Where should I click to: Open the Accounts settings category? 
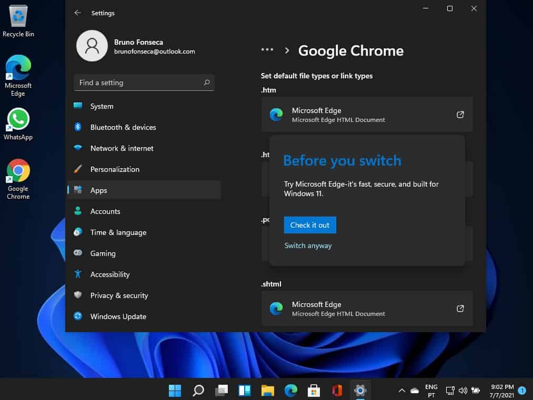[144, 211]
